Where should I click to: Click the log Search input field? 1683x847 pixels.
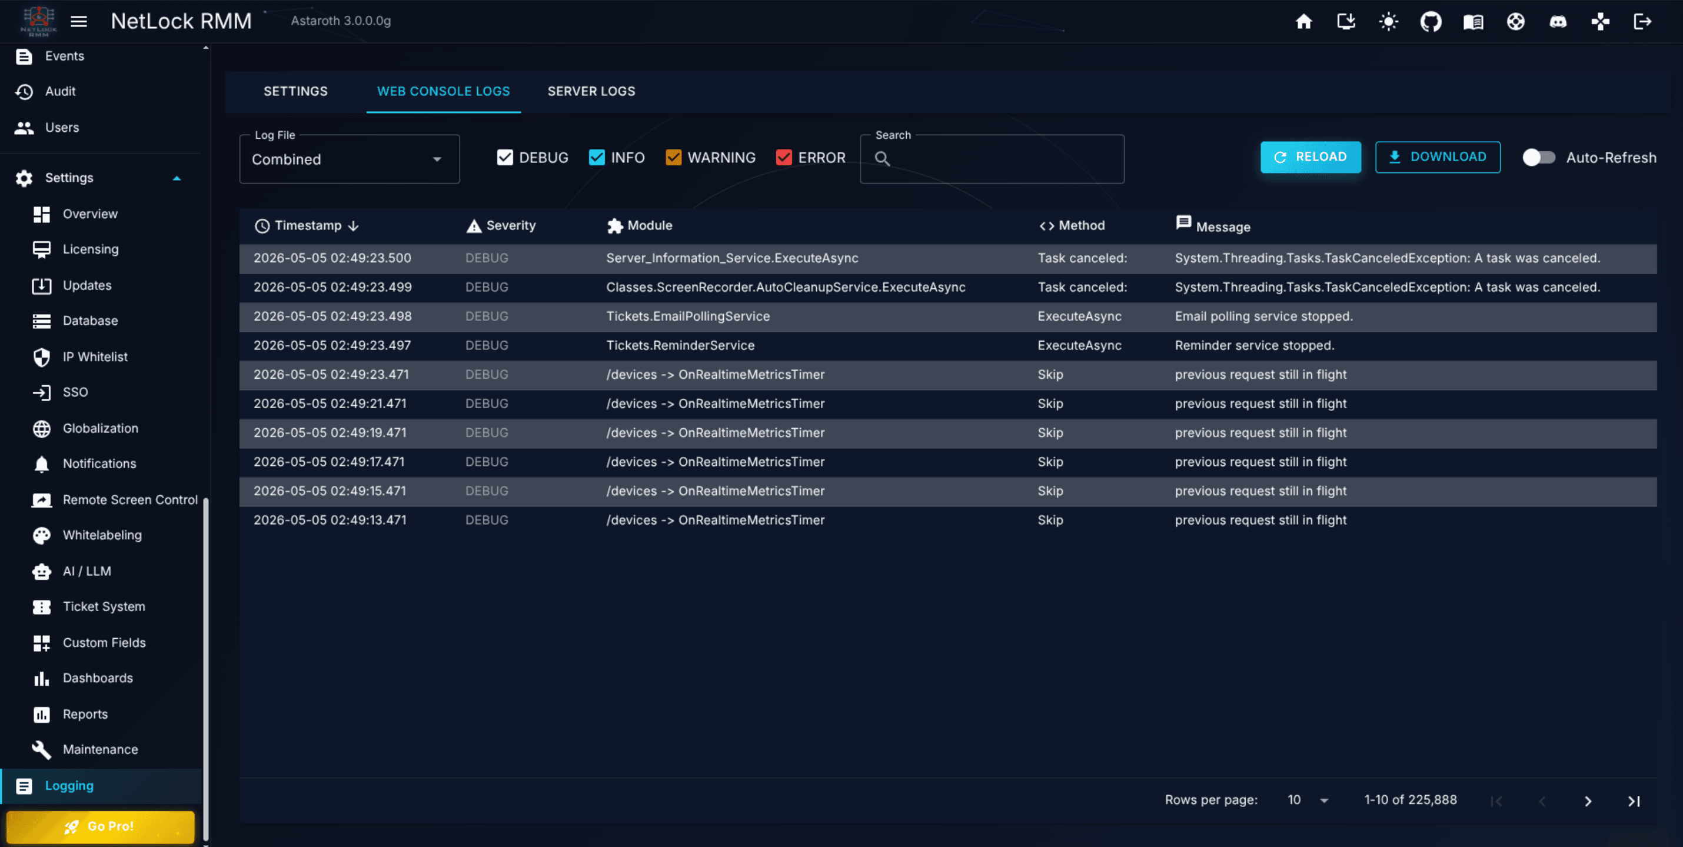tap(992, 159)
